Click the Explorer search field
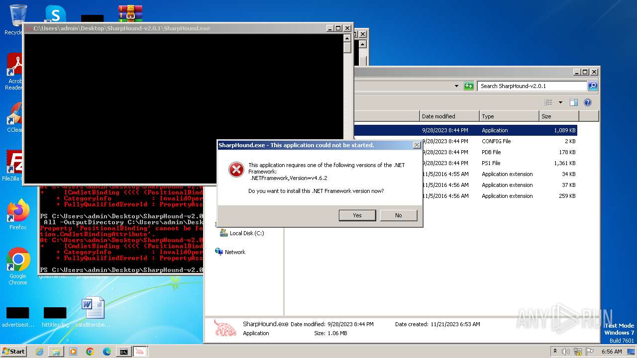The image size is (637, 358). pos(532,86)
